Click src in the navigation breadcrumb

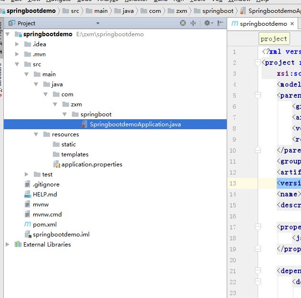click(x=75, y=11)
